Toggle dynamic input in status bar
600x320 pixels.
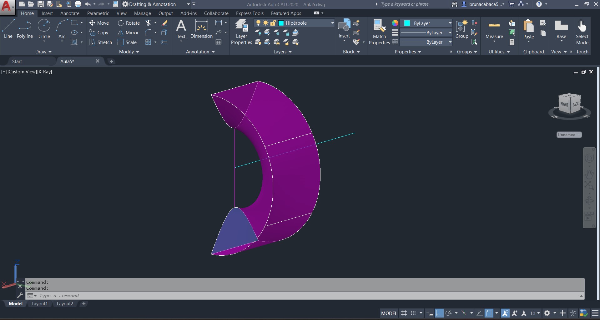(x=430, y=313)
